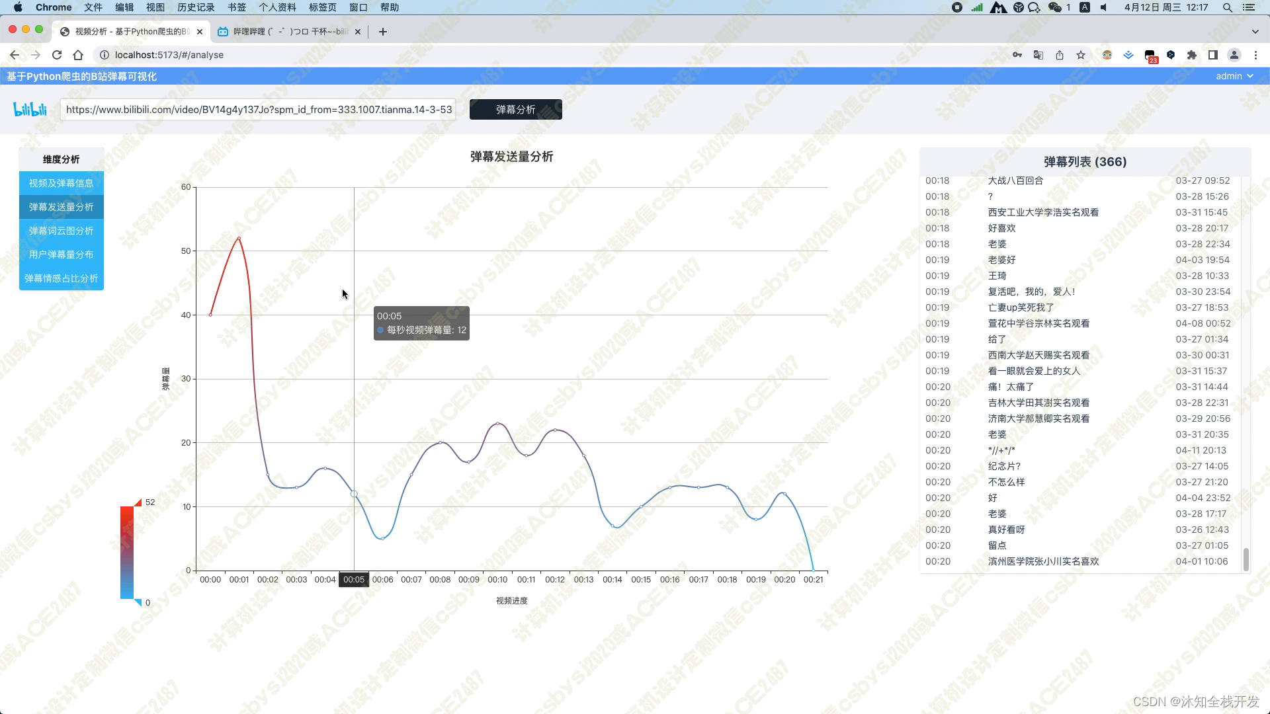Click the 弹幕分析 button

click(516, 109)
